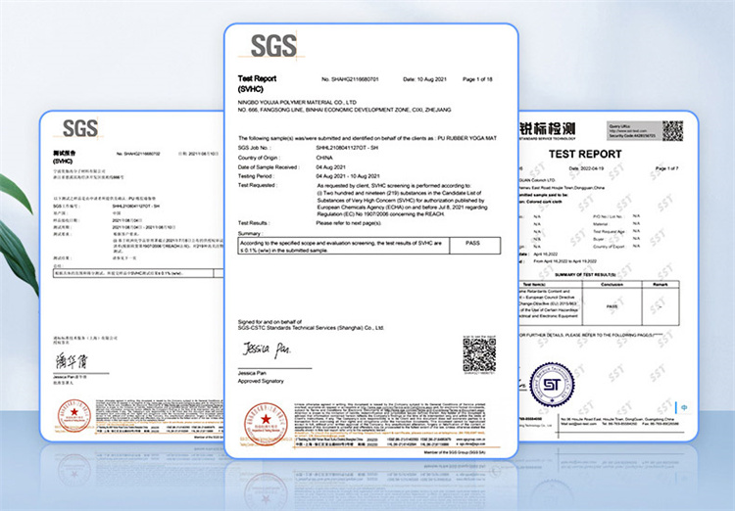Screen dimensions: 735x511
Task: Click the 'SGS Job No. :' label
Action: coord(255,148)
